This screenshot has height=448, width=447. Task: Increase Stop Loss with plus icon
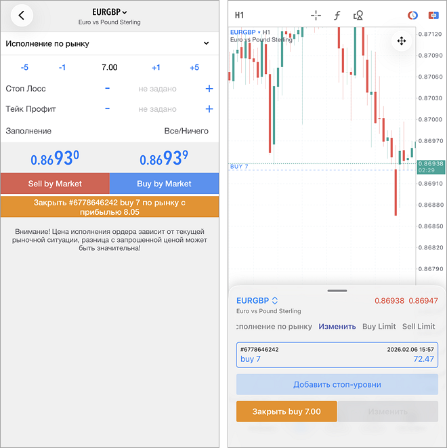pyautogui.click(x=209, y=89)
